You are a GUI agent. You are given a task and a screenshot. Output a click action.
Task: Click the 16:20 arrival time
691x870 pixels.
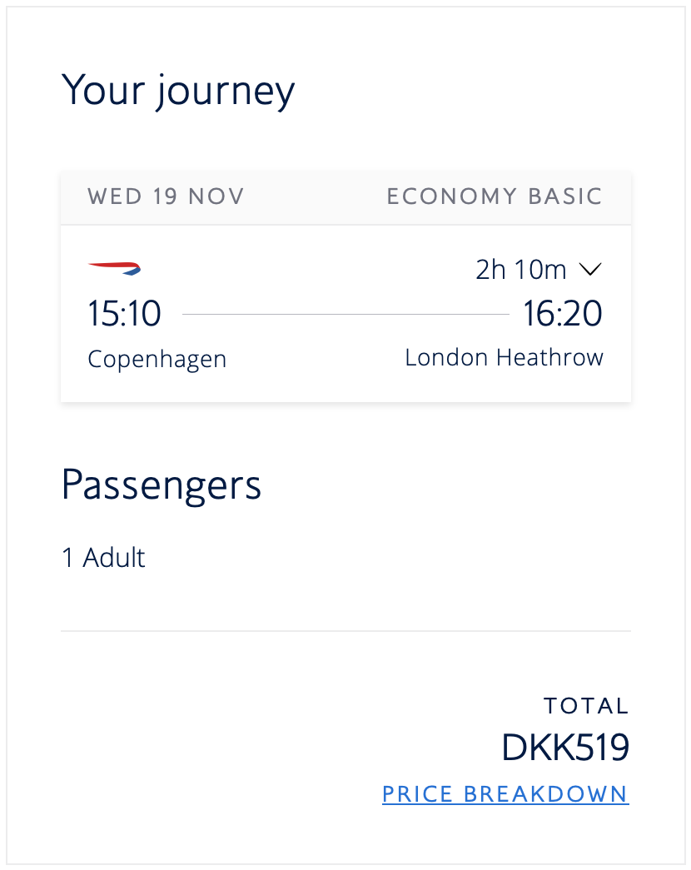pos(562,314)
